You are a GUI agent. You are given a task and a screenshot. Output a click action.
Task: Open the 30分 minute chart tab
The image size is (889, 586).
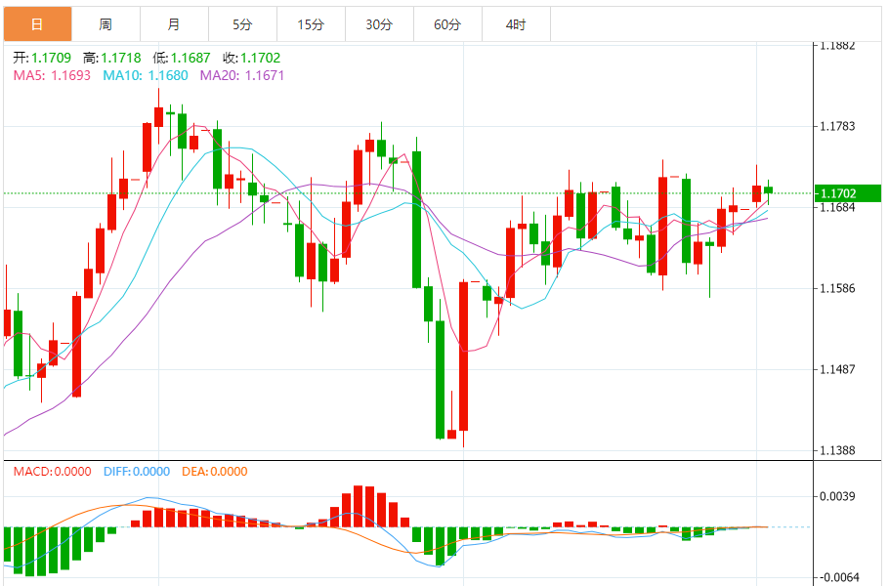[379, 24]
